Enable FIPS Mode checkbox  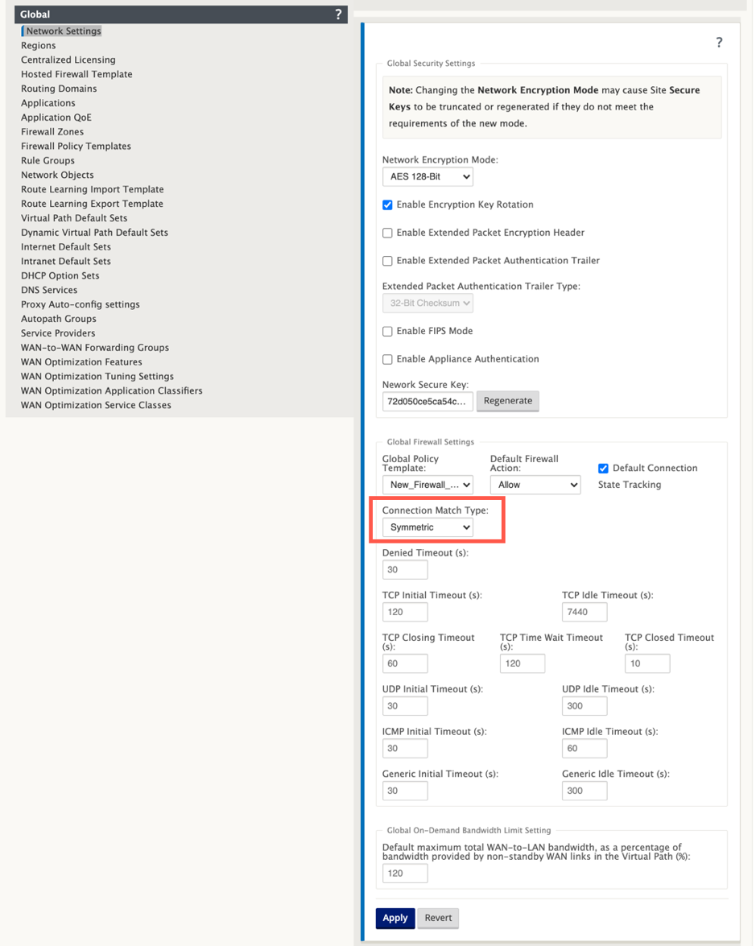pyautogui.click(x=387, y=331)
